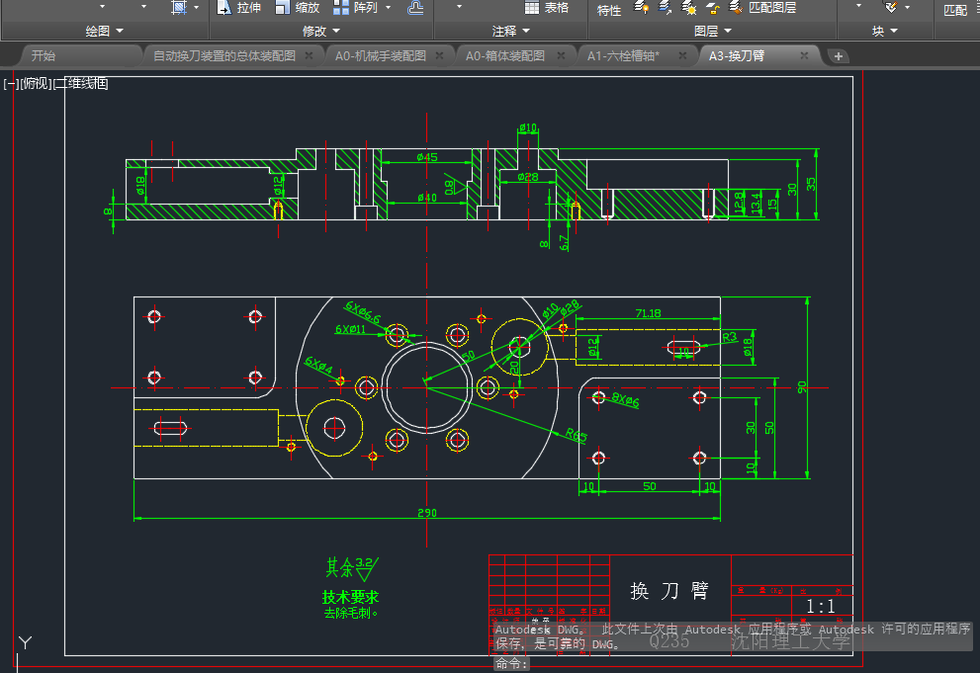Open the [俯视] view controls menu
Image resolution: width=980 pixels, height=673 pixels.
point(36,84)
